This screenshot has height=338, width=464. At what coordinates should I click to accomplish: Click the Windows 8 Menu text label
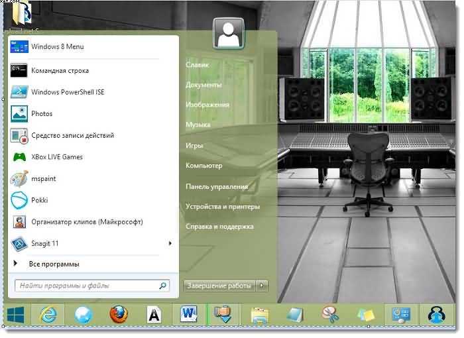click(x=58, y=47)
